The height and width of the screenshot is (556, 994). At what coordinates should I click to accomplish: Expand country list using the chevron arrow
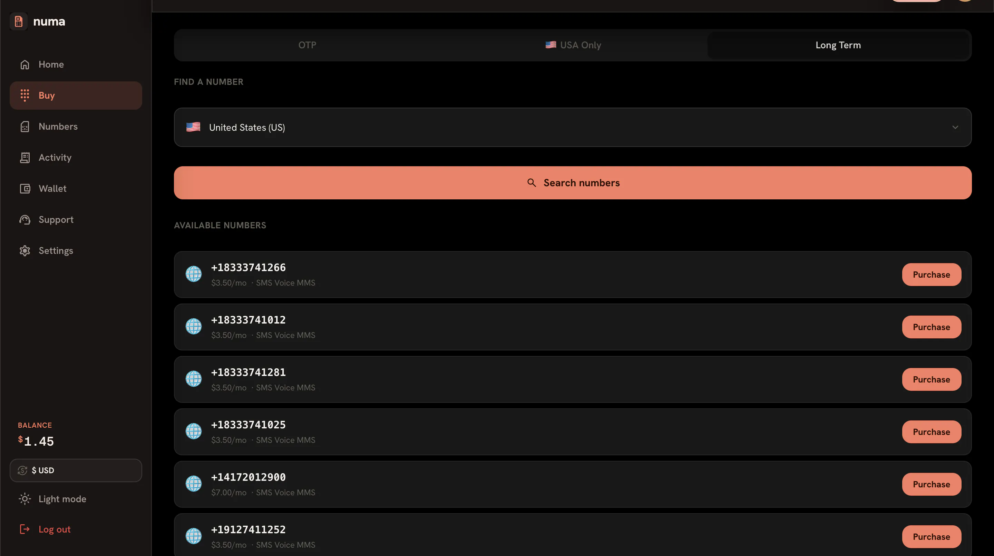pyautogui.click(x=955, y=127)
